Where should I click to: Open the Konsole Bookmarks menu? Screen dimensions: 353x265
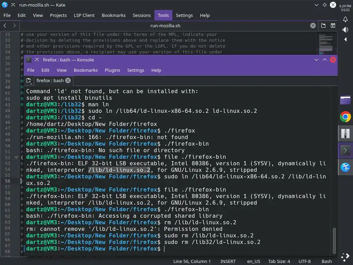coord(86,70)
